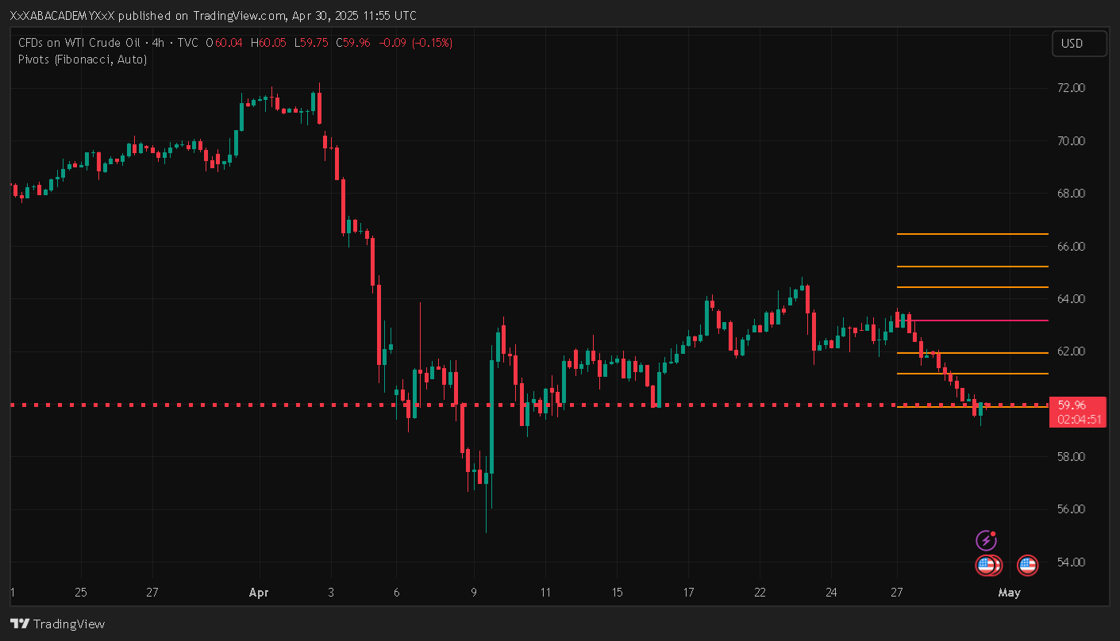Click the 17 date label on time axis
Image resolution: width=1120 pixels, height=641 pixels.
[x=688, y=593]
